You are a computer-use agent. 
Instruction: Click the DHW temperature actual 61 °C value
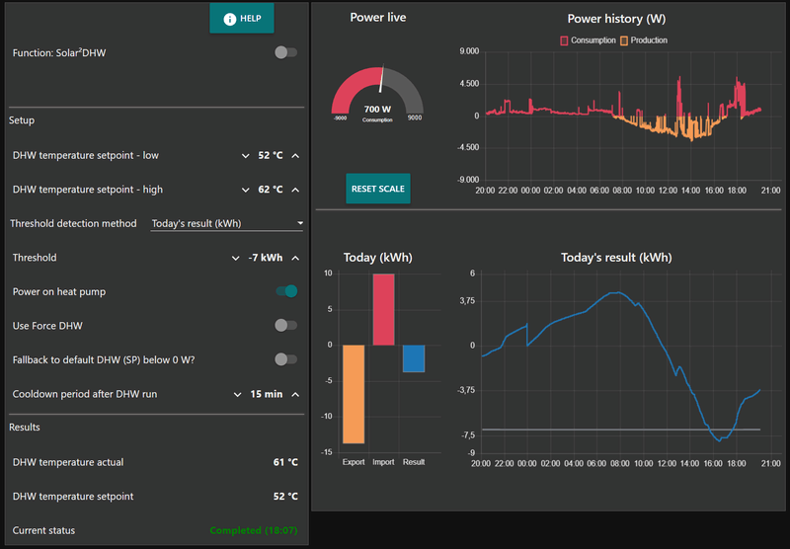(285, 462)
